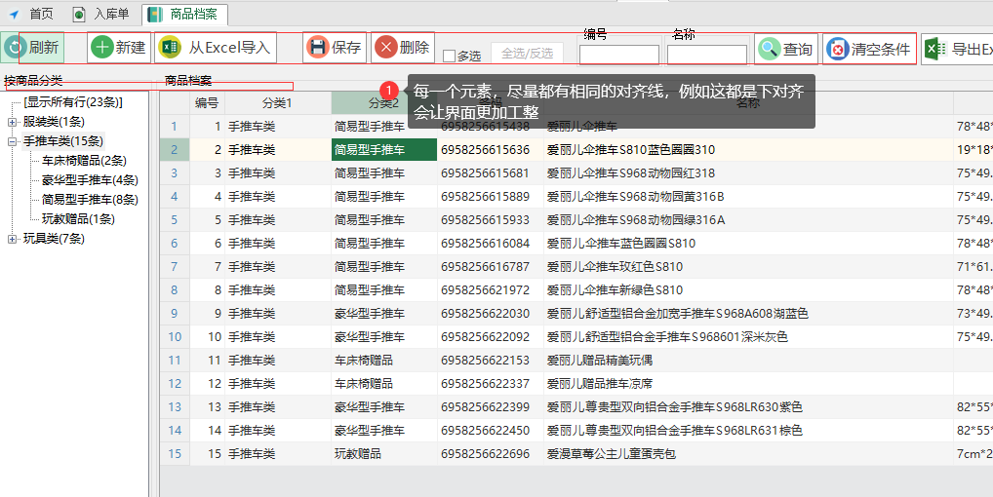Click the 清空条件 button label
The image size is (993, 497).
[x=880, y=50]
